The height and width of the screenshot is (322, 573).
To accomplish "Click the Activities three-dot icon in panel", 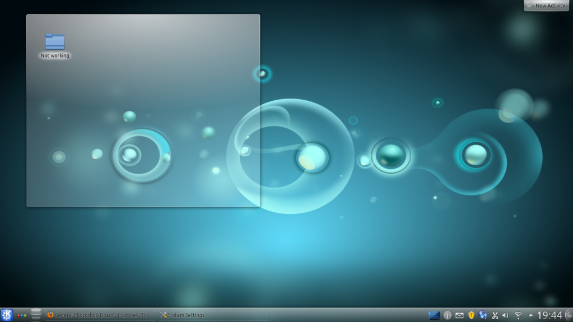I will click(x=22, y=315).
